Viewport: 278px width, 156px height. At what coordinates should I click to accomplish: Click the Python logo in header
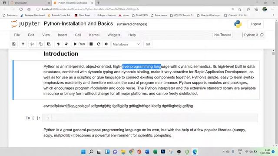tap(238, 24)
